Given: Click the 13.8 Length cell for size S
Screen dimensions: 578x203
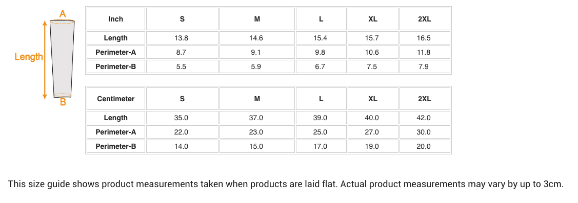Looking at the screenshot, I should (182, 38).
